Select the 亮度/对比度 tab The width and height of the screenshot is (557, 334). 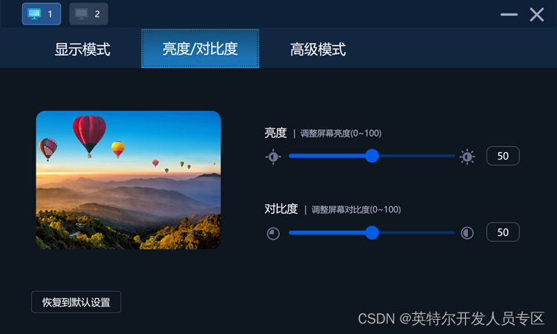coord(200,49)
